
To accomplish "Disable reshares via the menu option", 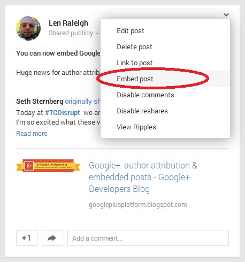I will (165, 111).
